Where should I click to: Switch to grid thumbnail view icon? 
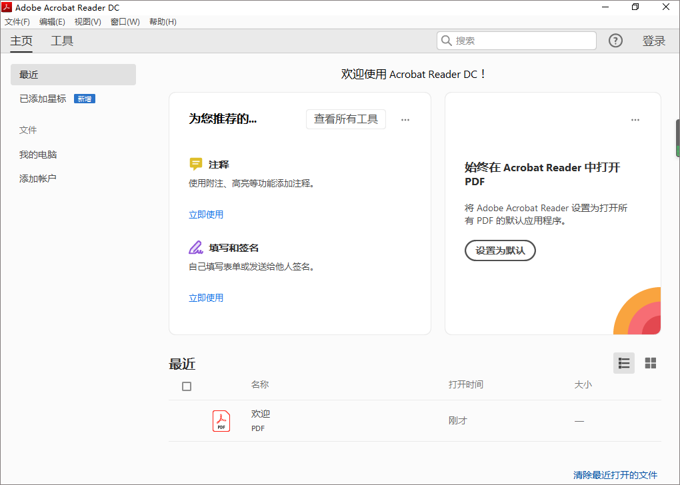tap(651, 363)
